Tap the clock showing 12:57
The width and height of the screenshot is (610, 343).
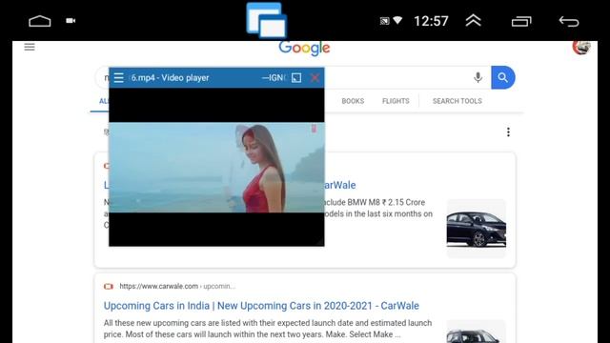point(431,21)
